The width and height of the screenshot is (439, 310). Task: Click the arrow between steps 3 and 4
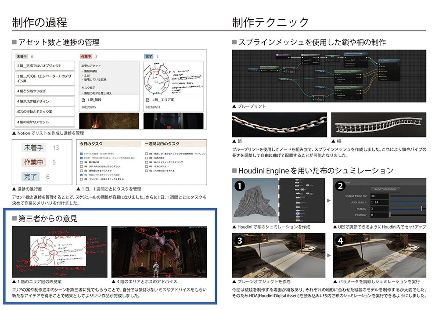click(x=329, y=255)
